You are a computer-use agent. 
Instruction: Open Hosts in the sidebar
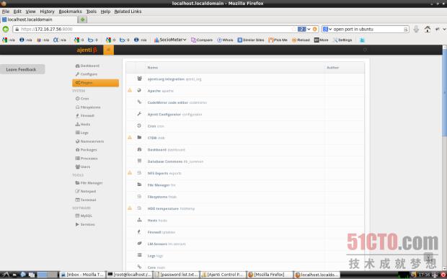coord(83,124)
